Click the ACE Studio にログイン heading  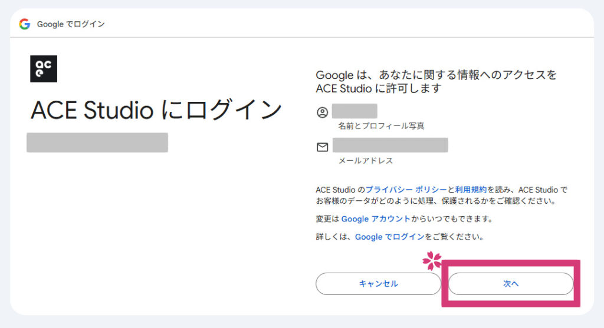(x=156, y=110)
